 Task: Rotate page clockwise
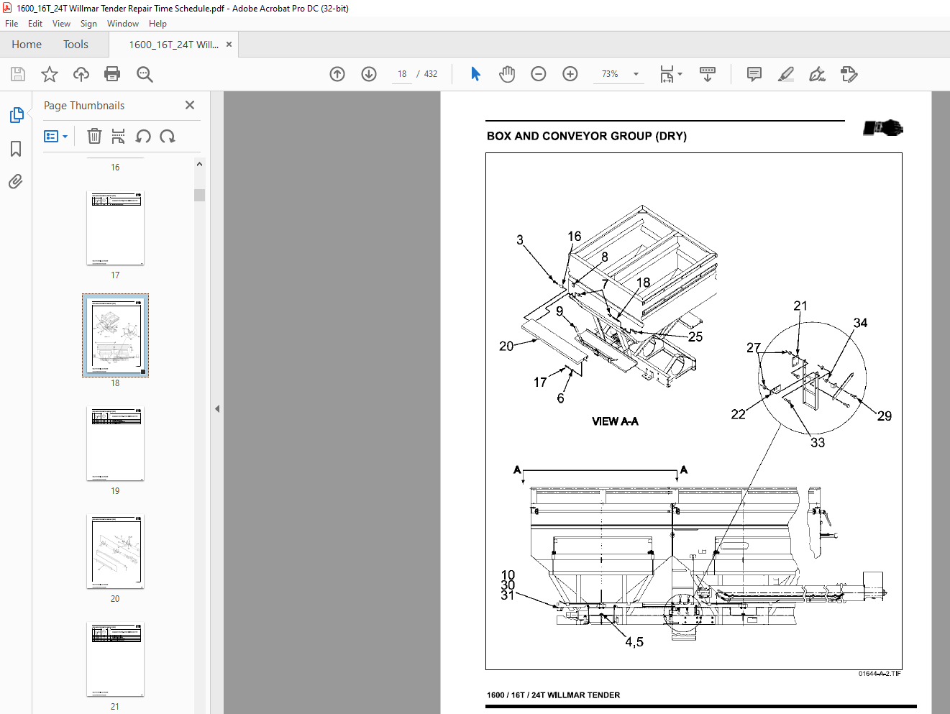click(168, 136)
